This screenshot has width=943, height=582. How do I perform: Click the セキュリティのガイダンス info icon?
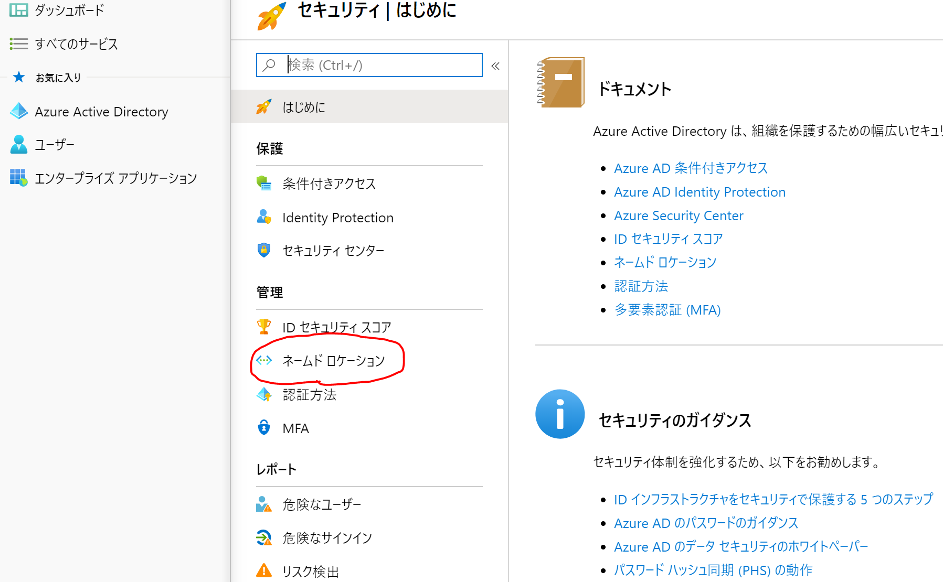coord(560,414)
